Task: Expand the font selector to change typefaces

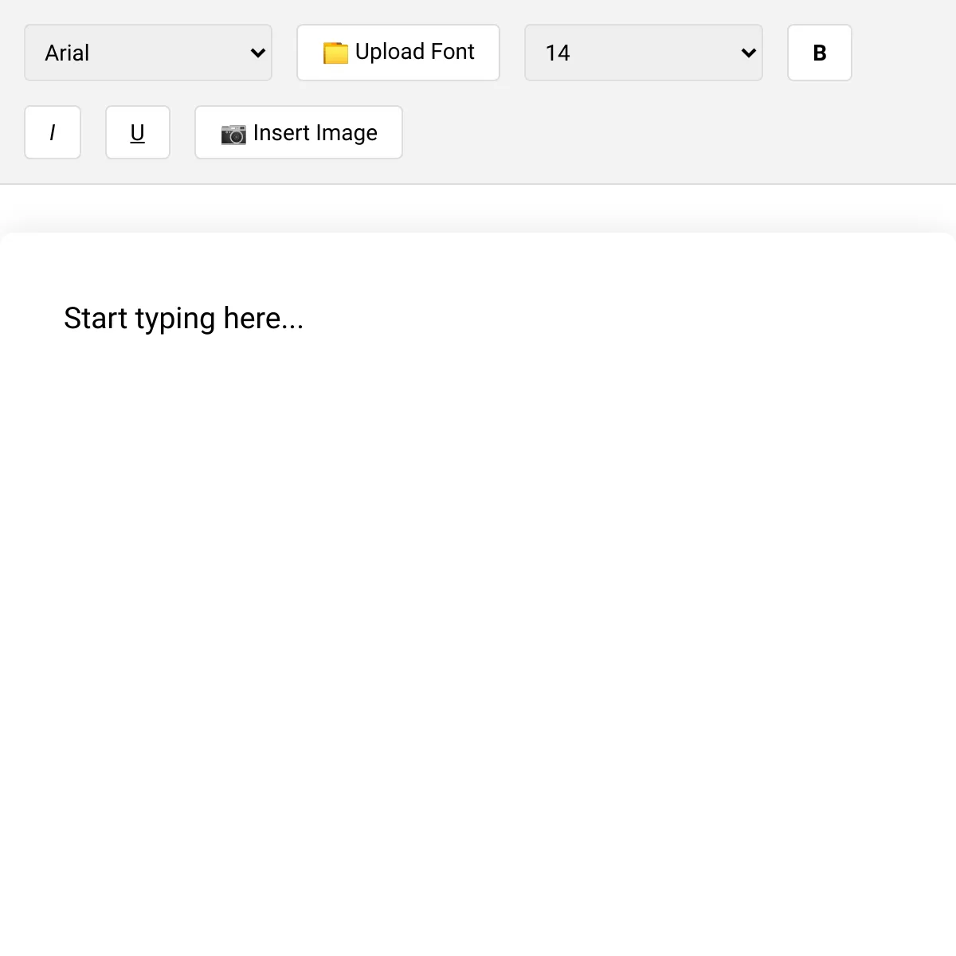Action: click(x=148, y=53)
